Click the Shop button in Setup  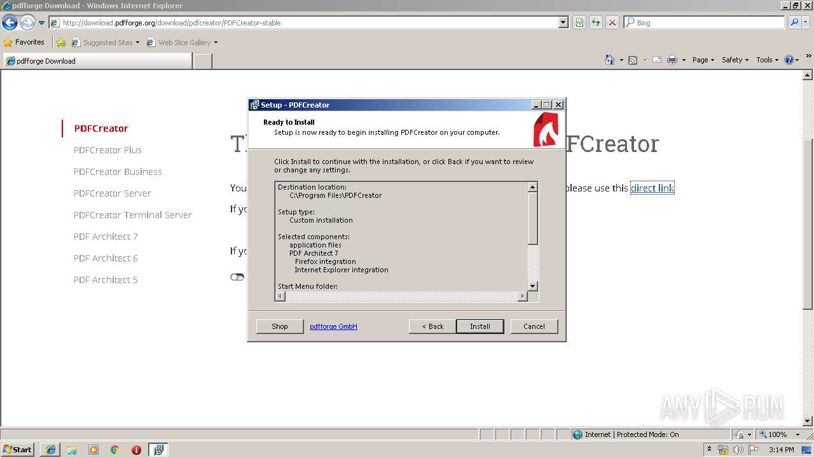(280, 326)
